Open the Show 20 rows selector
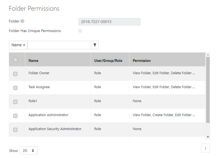Image resolution: width=219 pixels, height=158 pixels. coord(28,150)
